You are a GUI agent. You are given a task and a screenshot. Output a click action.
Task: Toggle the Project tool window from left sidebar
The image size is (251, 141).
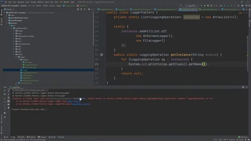tap(2, 12)
